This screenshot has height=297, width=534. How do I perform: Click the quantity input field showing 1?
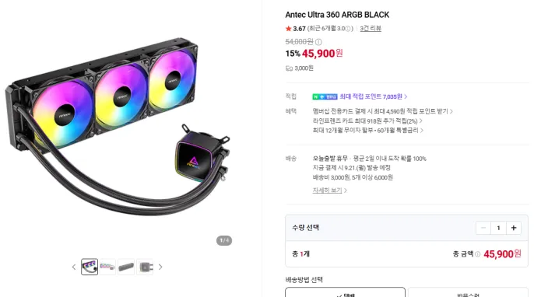coord(498,228)
